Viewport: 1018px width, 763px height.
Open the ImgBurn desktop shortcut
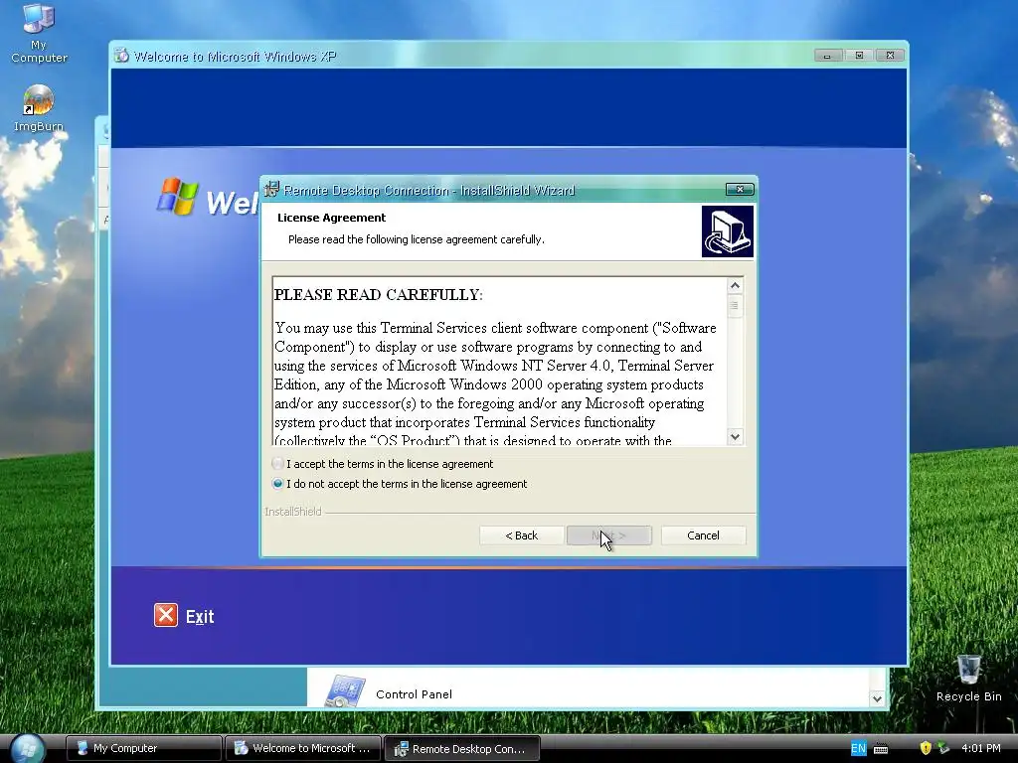[39, 108]
